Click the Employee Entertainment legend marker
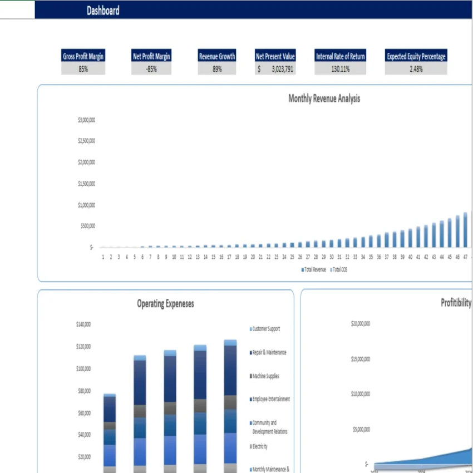The image size is (473, 473). (x=250, y=399)
